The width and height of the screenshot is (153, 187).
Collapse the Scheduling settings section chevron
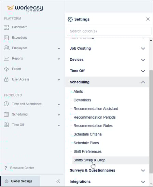pyautogui.click(x=143, y=82)
